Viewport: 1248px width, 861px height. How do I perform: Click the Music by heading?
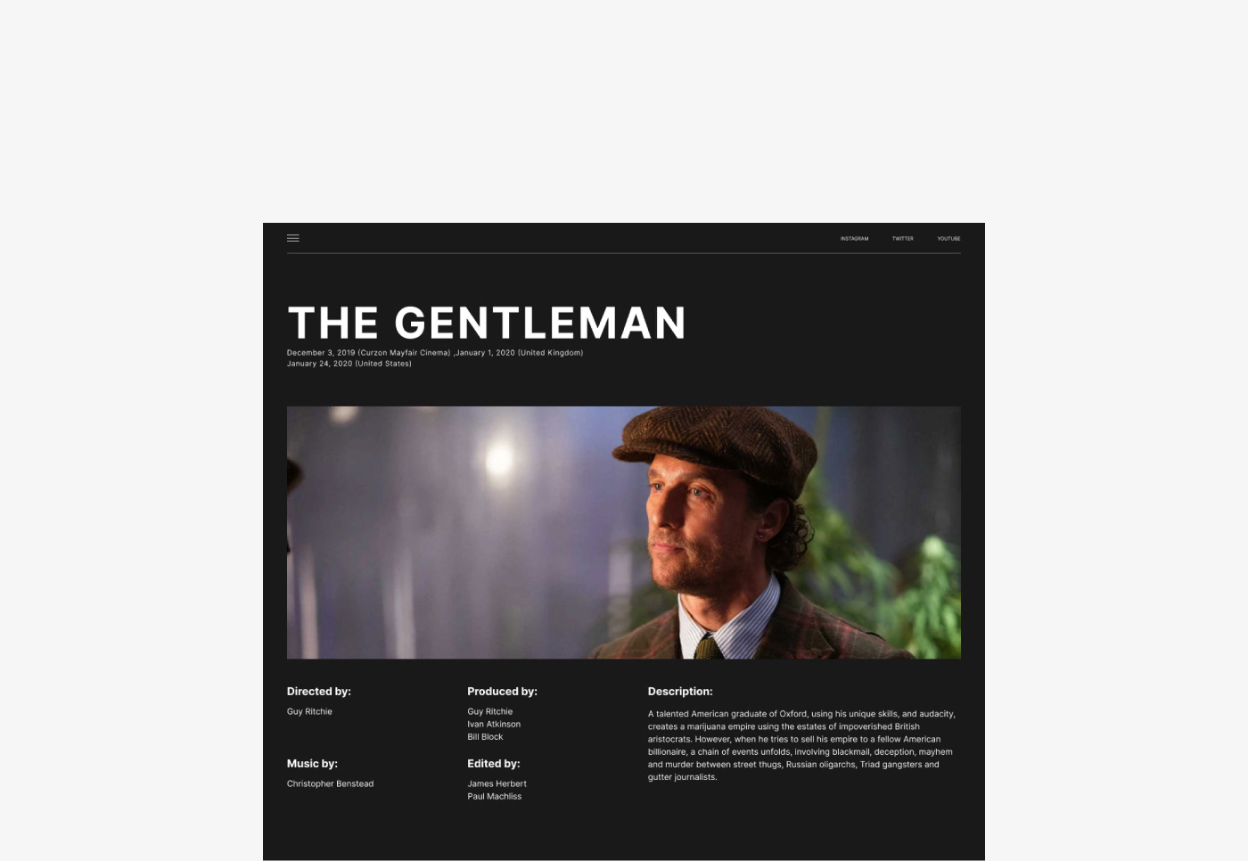[x=312, y=764]
